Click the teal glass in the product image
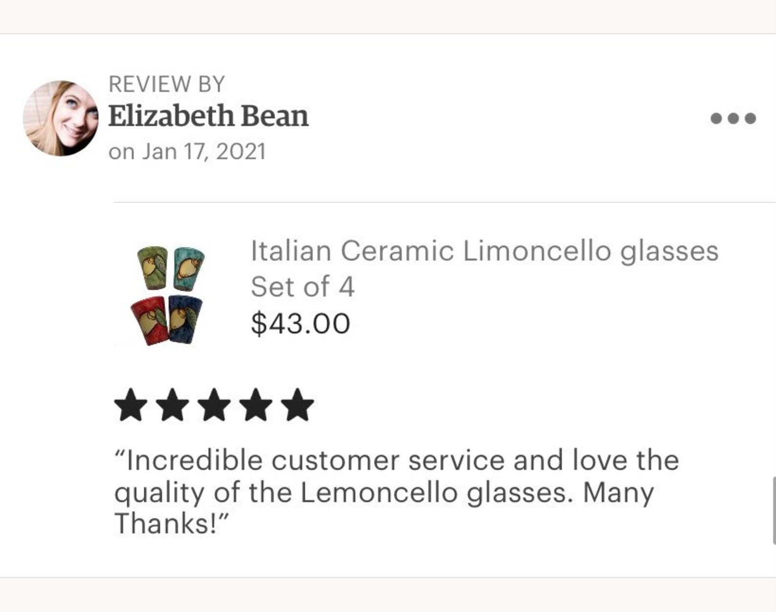776x612 pixels. point(188,269)
